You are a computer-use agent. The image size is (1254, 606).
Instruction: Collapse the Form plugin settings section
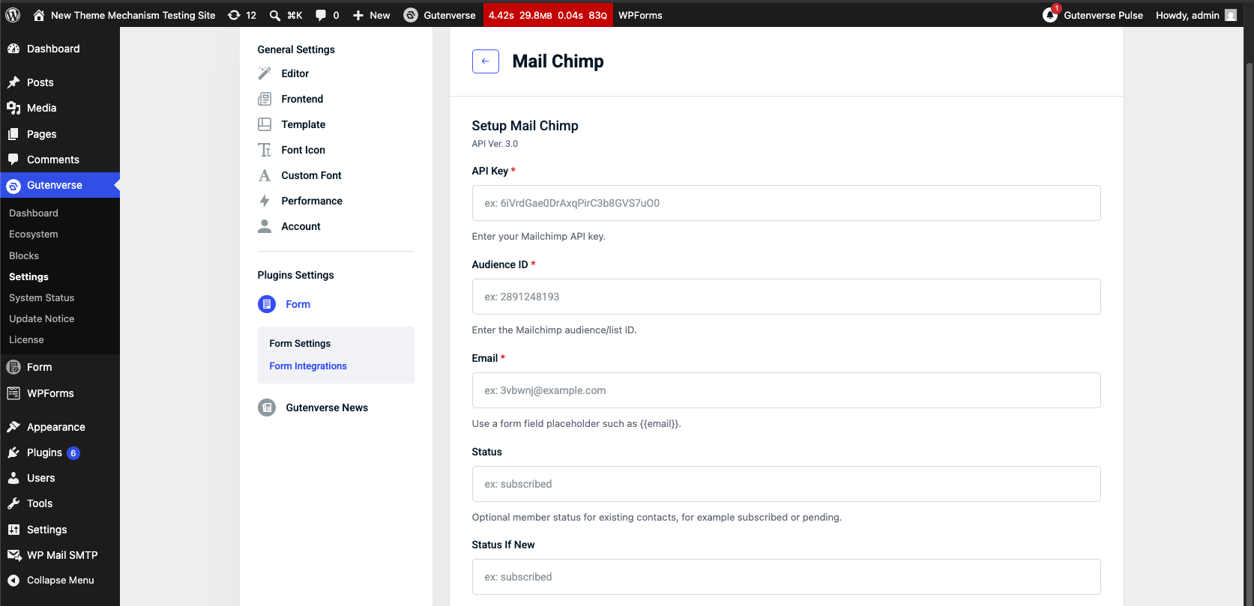[x=298, y=304]
